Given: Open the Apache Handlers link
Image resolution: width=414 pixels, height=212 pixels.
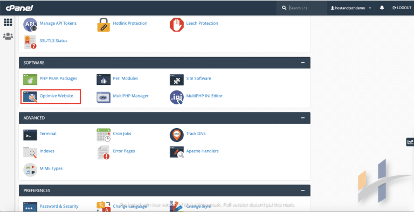Looking at the screenshot, I should point(202,151).
